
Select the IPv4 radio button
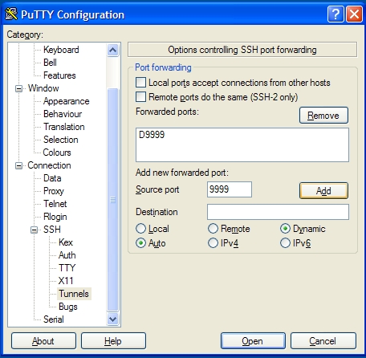213,243
